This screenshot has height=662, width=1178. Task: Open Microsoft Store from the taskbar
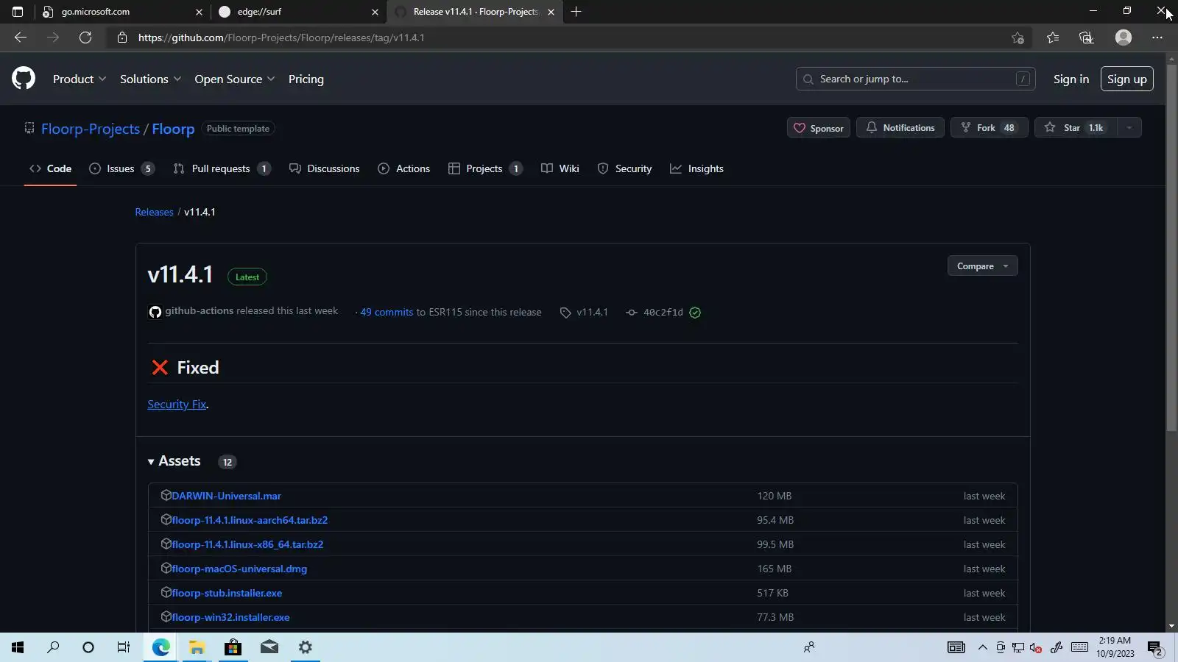pos(233,647)
